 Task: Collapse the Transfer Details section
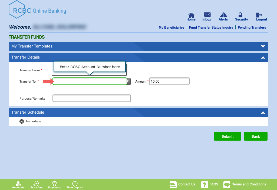[x=263, y=57]
